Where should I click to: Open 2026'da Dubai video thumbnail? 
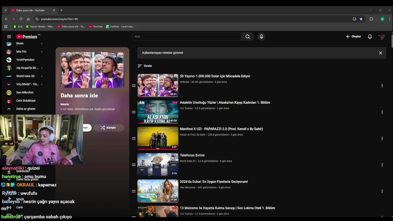click(x=158, y=191)
